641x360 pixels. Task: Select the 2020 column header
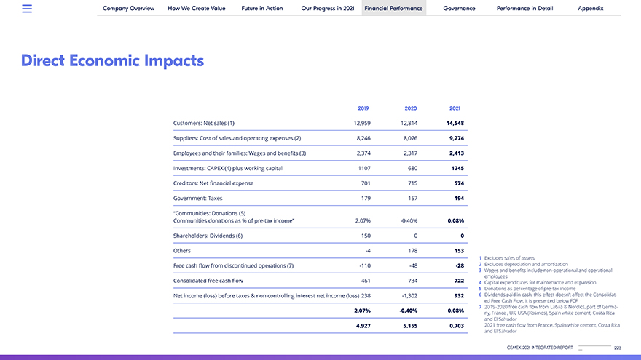tap(410, 108)
